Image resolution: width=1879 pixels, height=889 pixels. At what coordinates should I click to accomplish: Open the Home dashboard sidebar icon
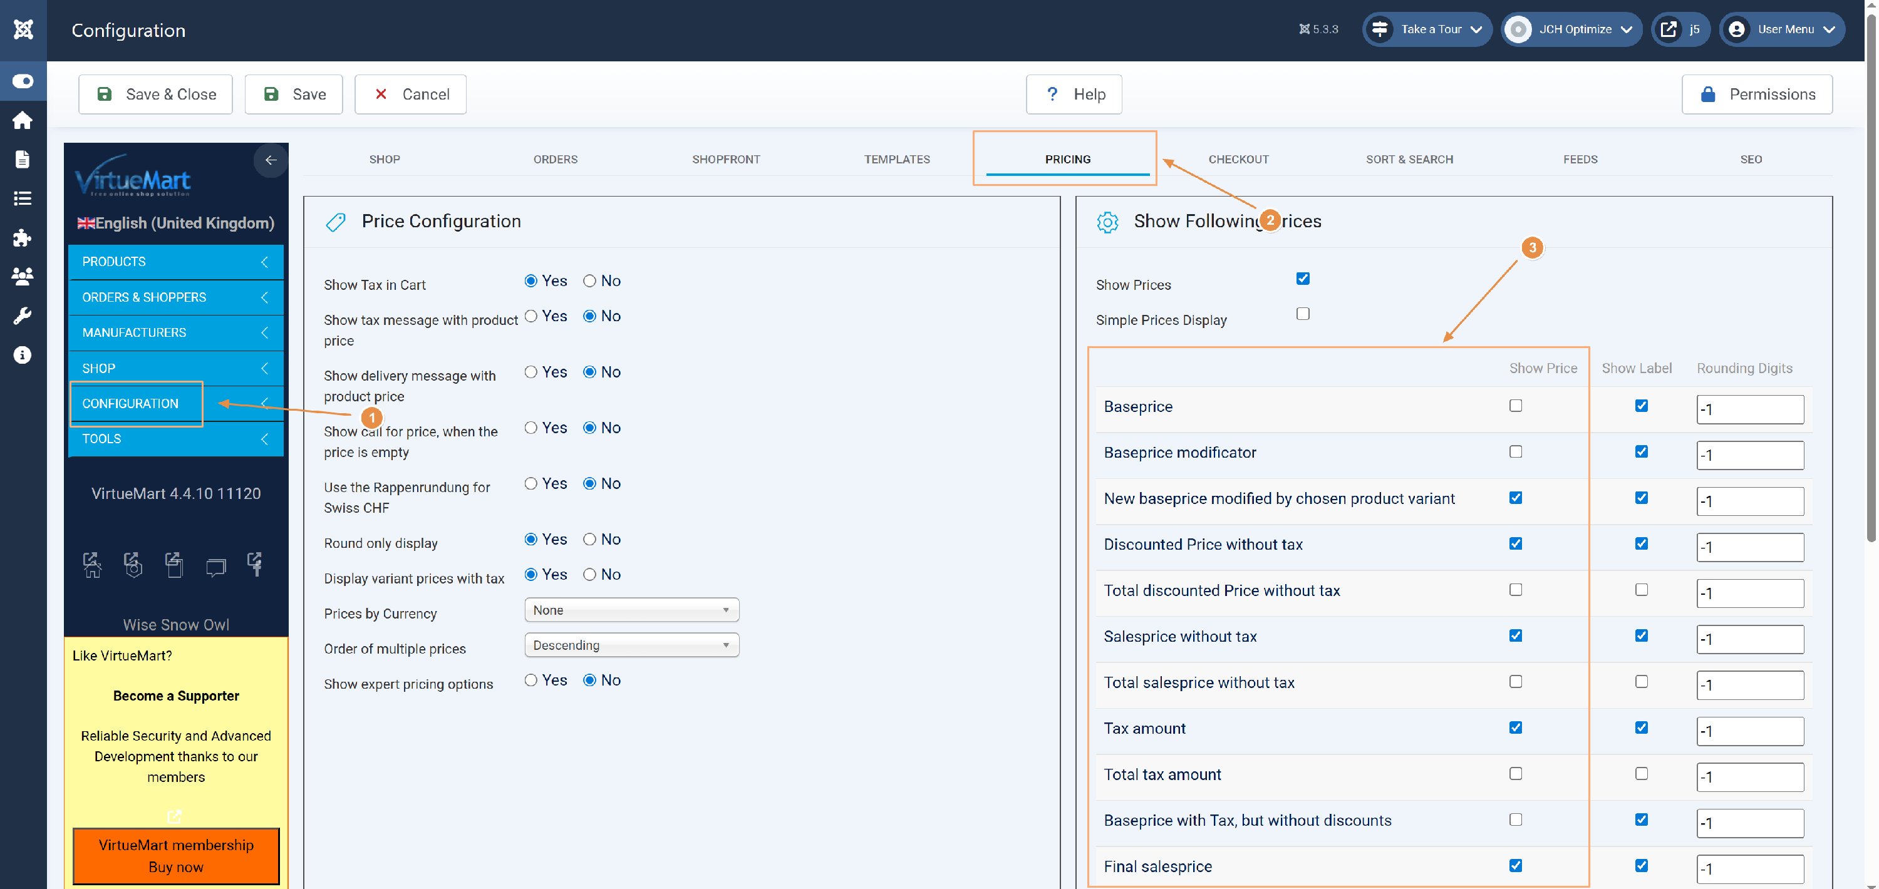pos(23,120)
